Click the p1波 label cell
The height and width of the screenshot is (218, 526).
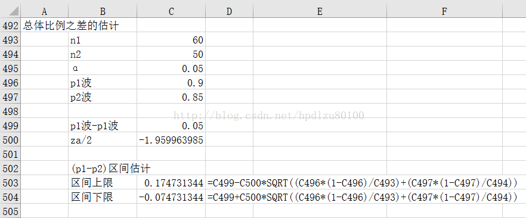click(x=103, y=83)
